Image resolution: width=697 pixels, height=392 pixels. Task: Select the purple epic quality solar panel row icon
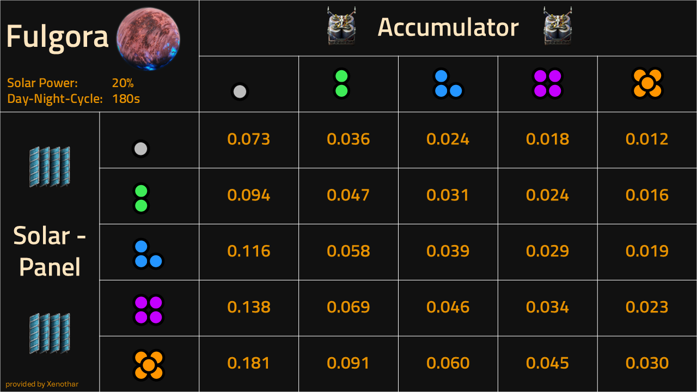pos(149,310)
